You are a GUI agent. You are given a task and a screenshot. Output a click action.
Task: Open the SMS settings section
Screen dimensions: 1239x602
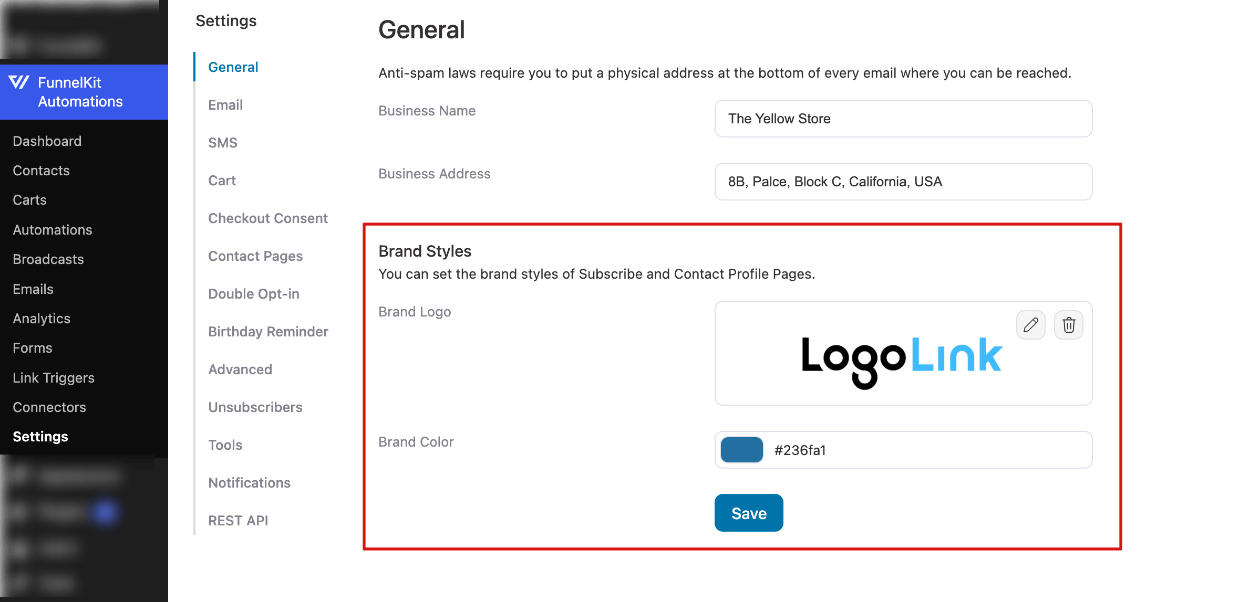pos(223,142)
